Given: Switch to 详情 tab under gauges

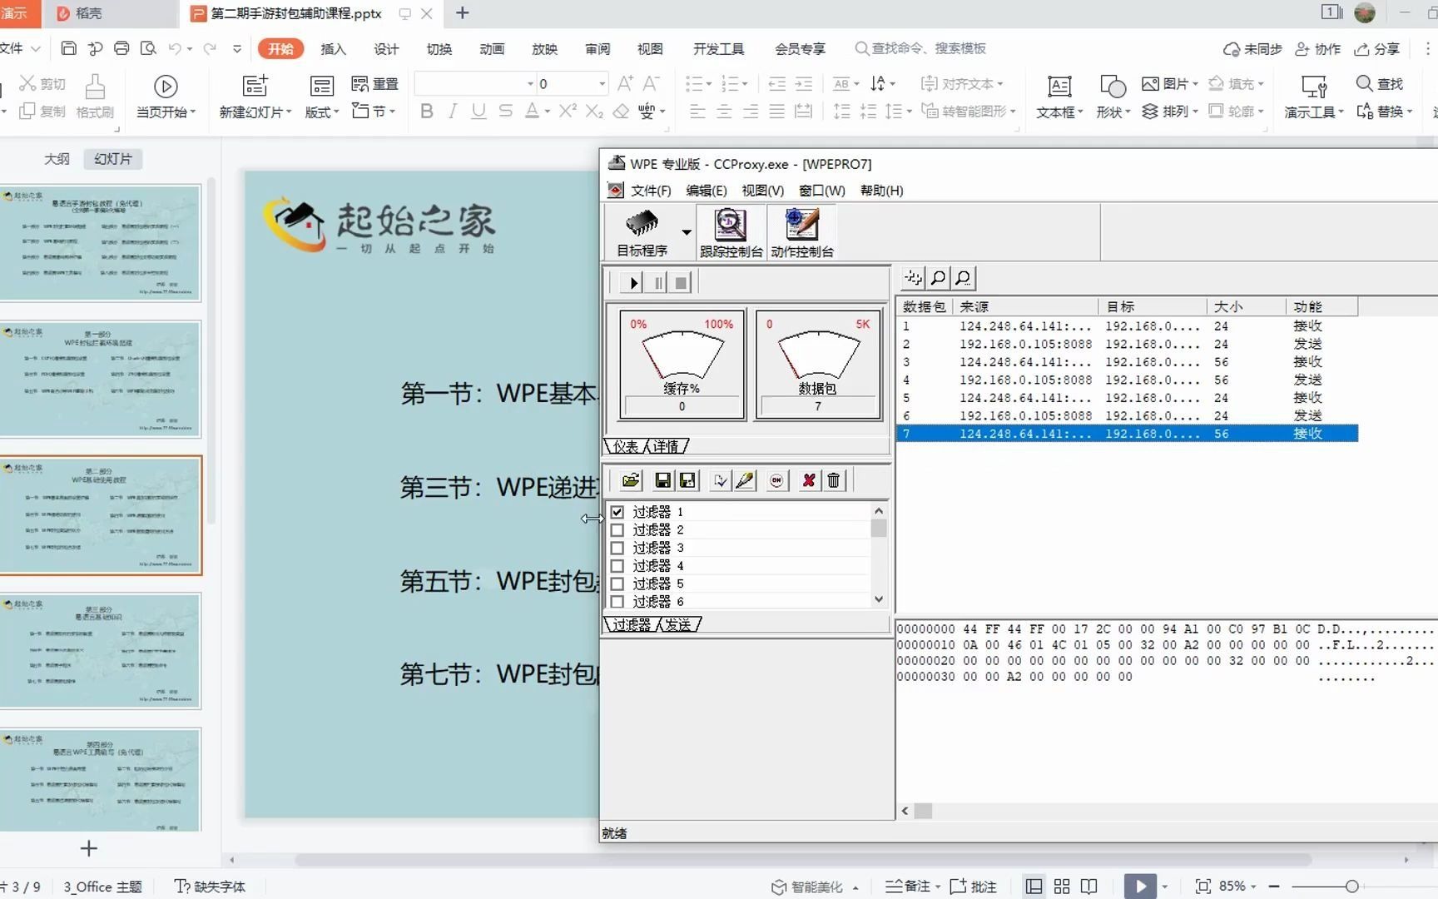Looking at the screenshot, I should point(665,447).
